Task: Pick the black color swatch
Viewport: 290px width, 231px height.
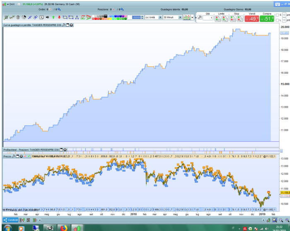Action: [105, 16]
